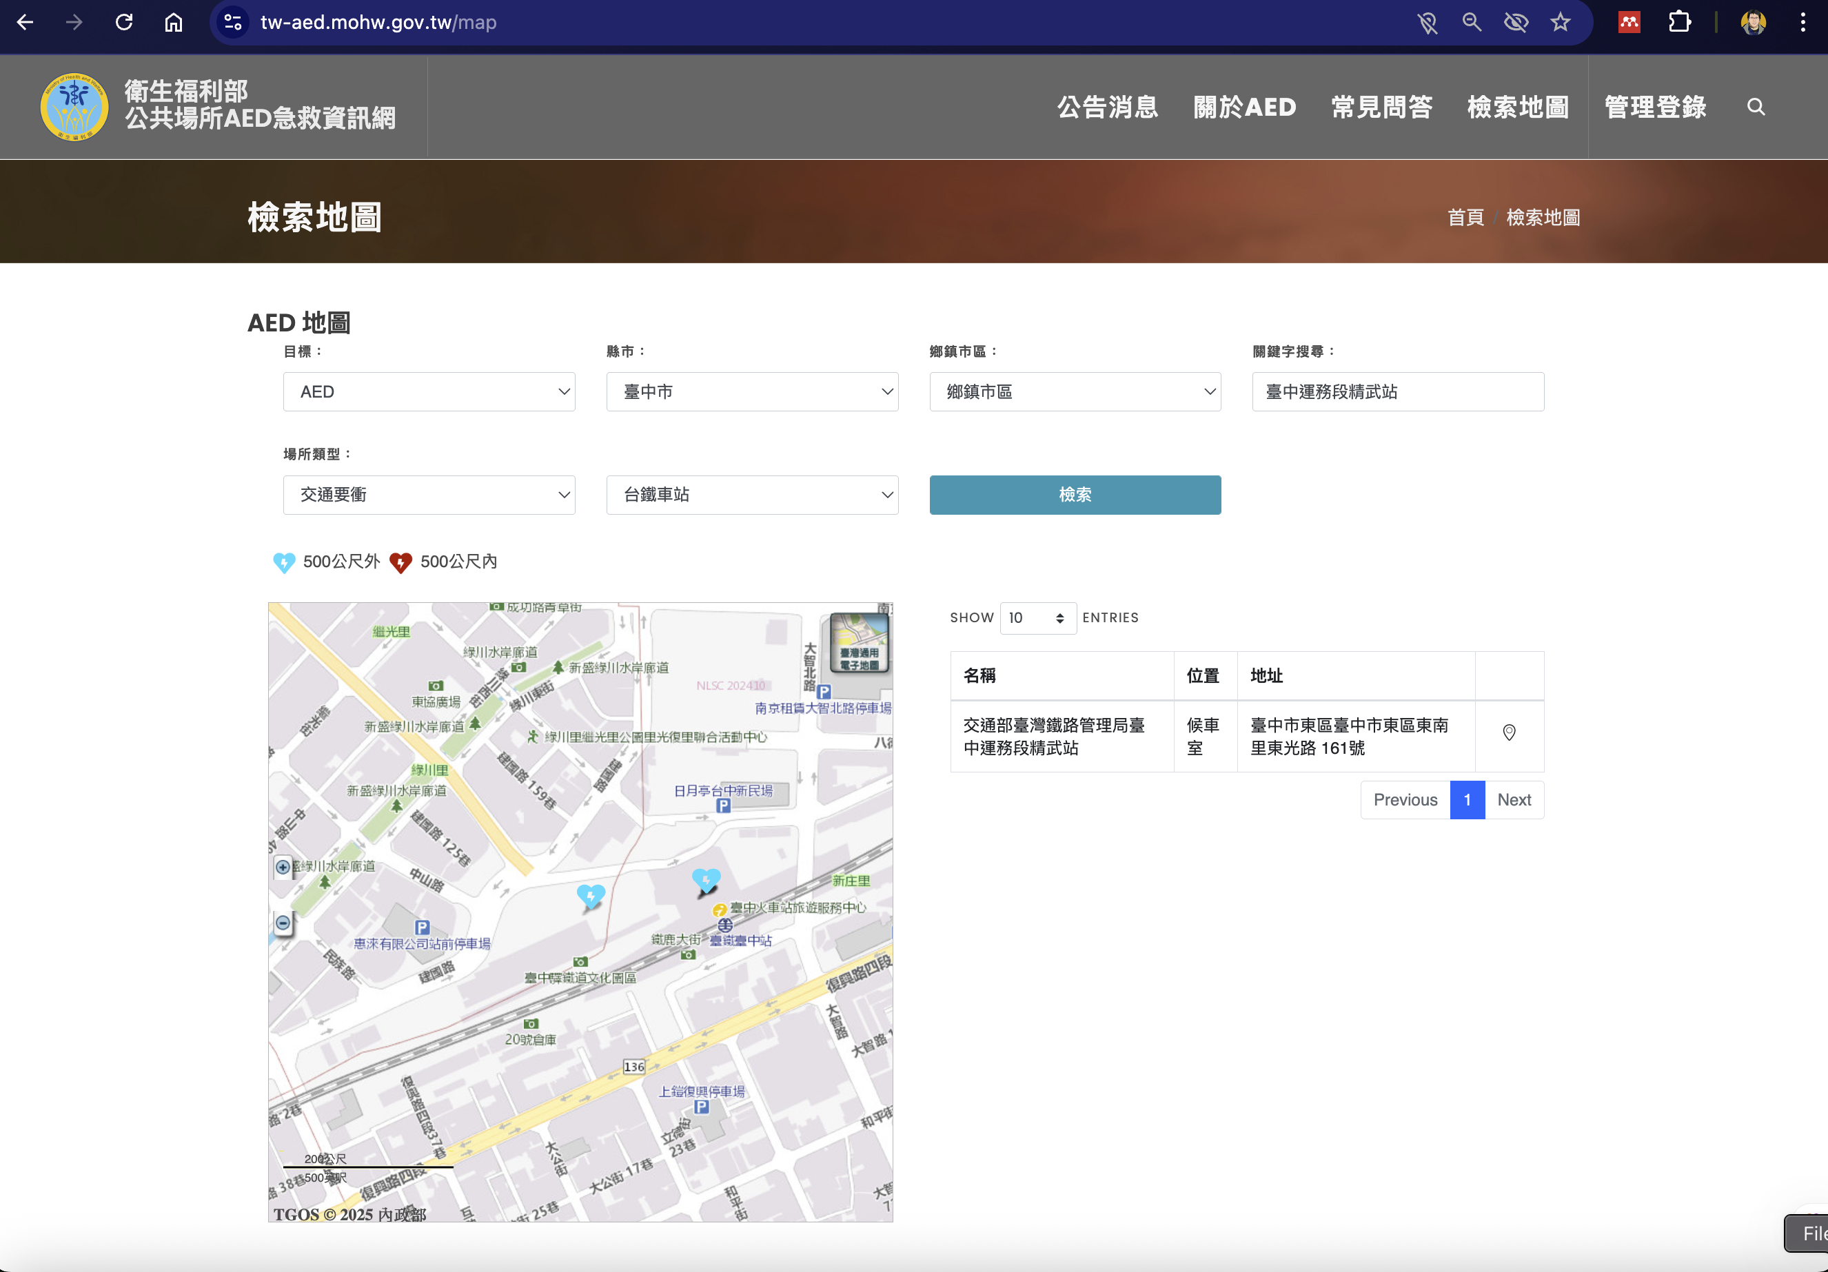Reload the page using the browser refresh icon

(x=124, y=22)
